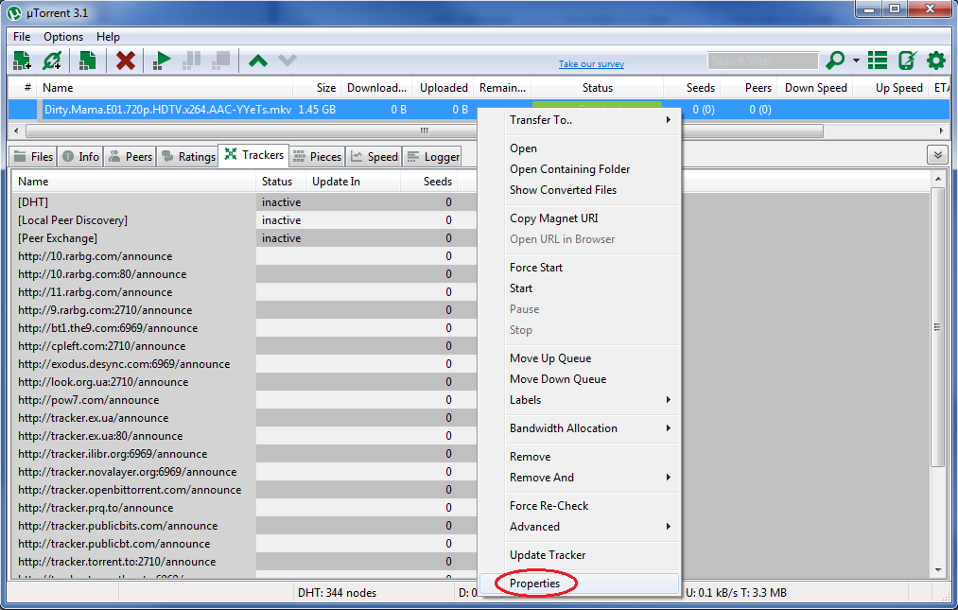The height and width of the screenshot is (610, 958).
Task: Sort by the torrent list Seeds column header
Action: click(692, 88)
